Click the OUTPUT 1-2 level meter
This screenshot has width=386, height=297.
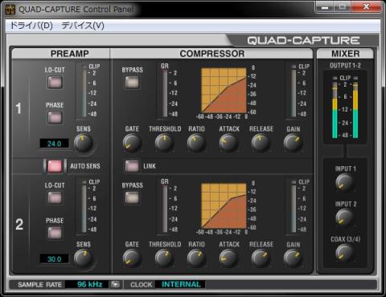[x=345, y=108]
